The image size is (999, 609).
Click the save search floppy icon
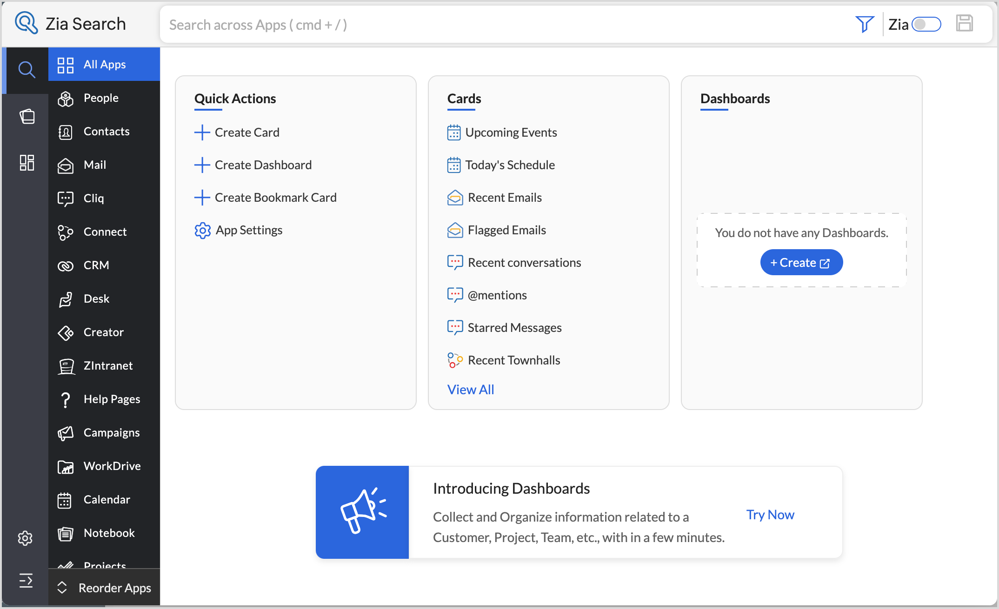click(964, 23)
